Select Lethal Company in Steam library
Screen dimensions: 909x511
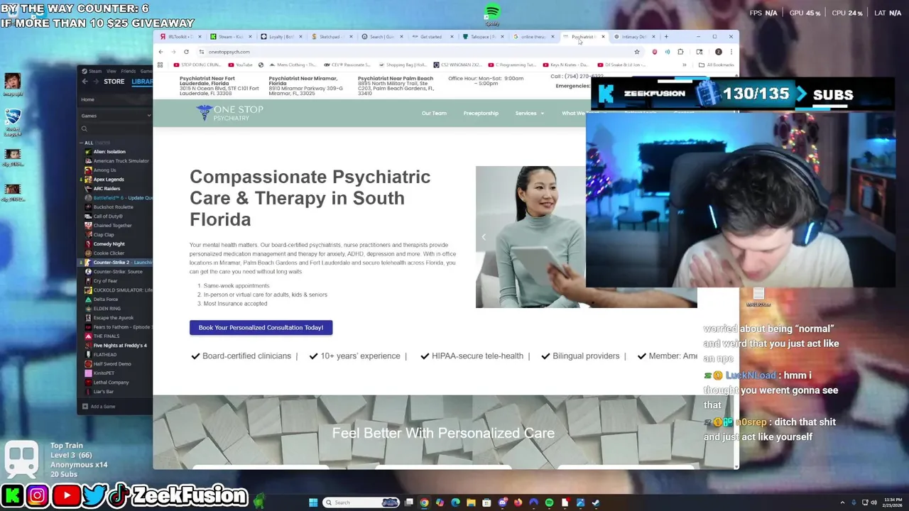(111, 382)
